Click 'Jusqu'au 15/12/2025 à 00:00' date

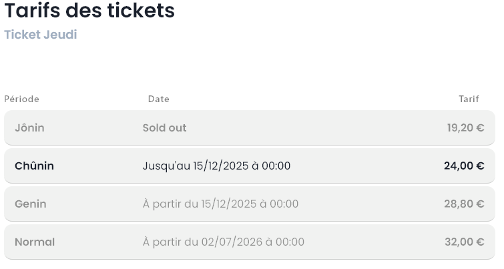(x=216, y=166)
